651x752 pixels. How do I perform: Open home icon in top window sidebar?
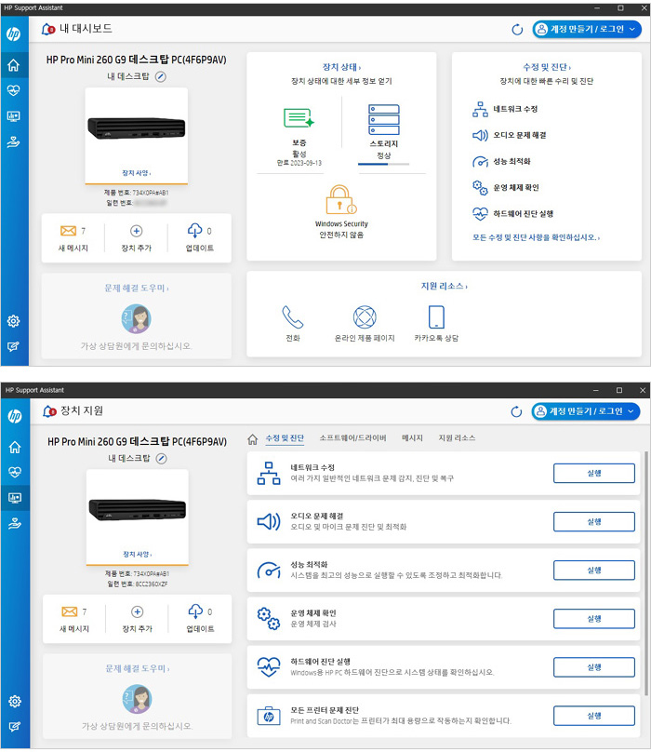13,65
